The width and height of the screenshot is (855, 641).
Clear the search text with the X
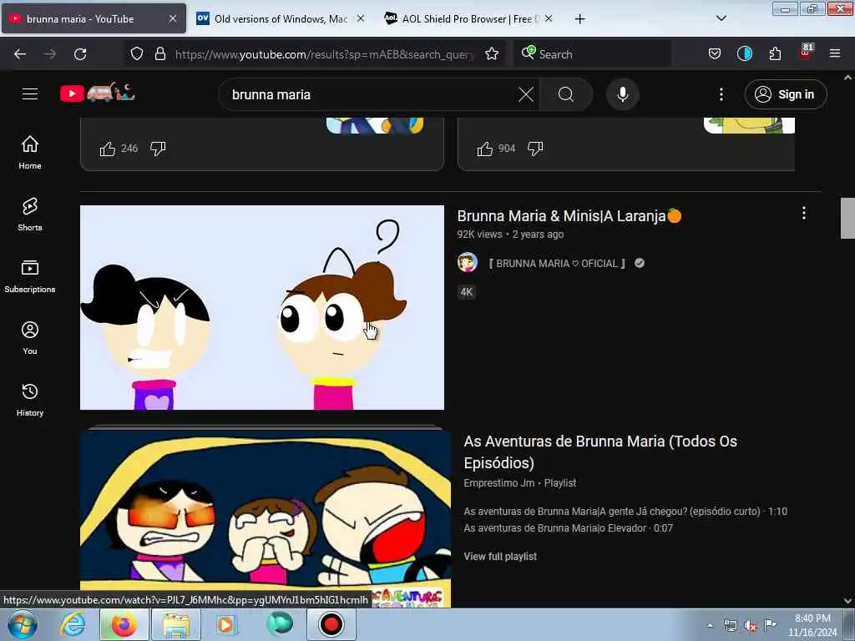pyautogui.click(x=526, y=94)
